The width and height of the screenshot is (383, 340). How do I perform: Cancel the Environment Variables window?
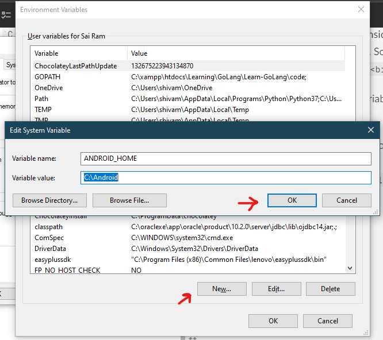click(x=328, y=320)
